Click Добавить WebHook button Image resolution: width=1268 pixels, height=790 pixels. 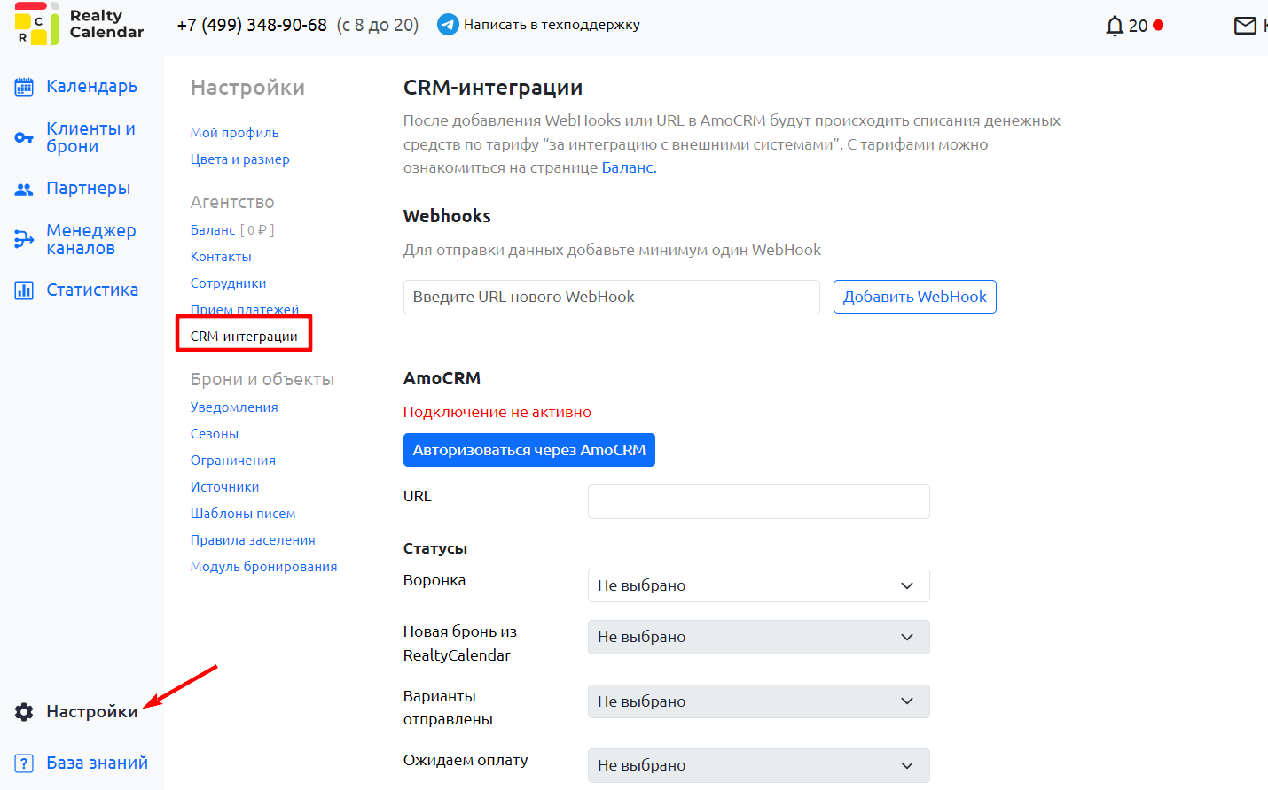(915, 297)
